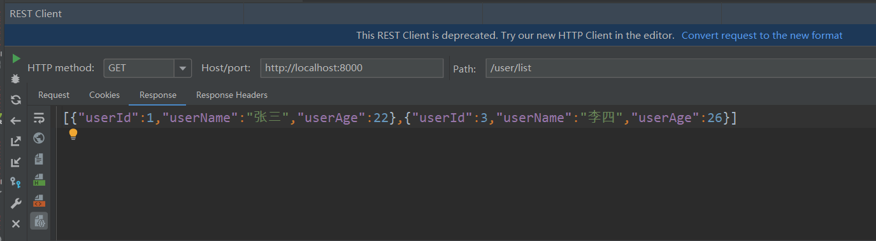Click Convert request to the new format link
Screen dimensions: 876x241
pos(762,36)
